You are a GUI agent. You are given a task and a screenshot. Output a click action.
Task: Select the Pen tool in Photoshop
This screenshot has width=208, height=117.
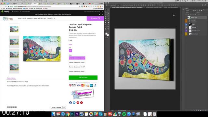point(106,25)
